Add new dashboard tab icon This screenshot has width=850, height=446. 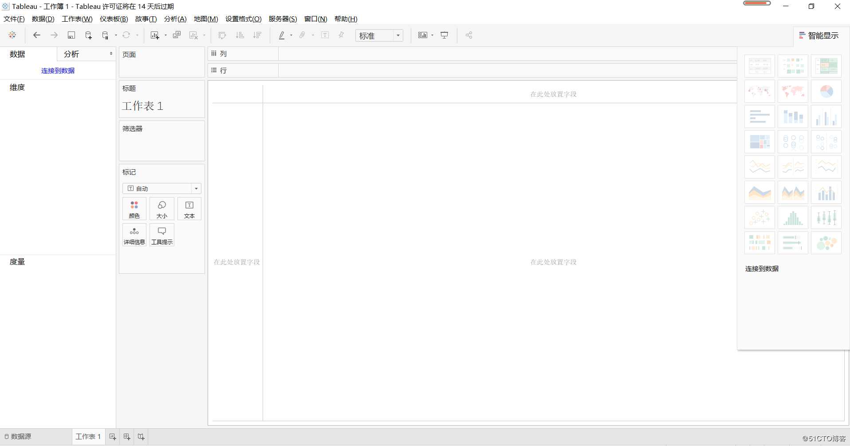(127, 437)
